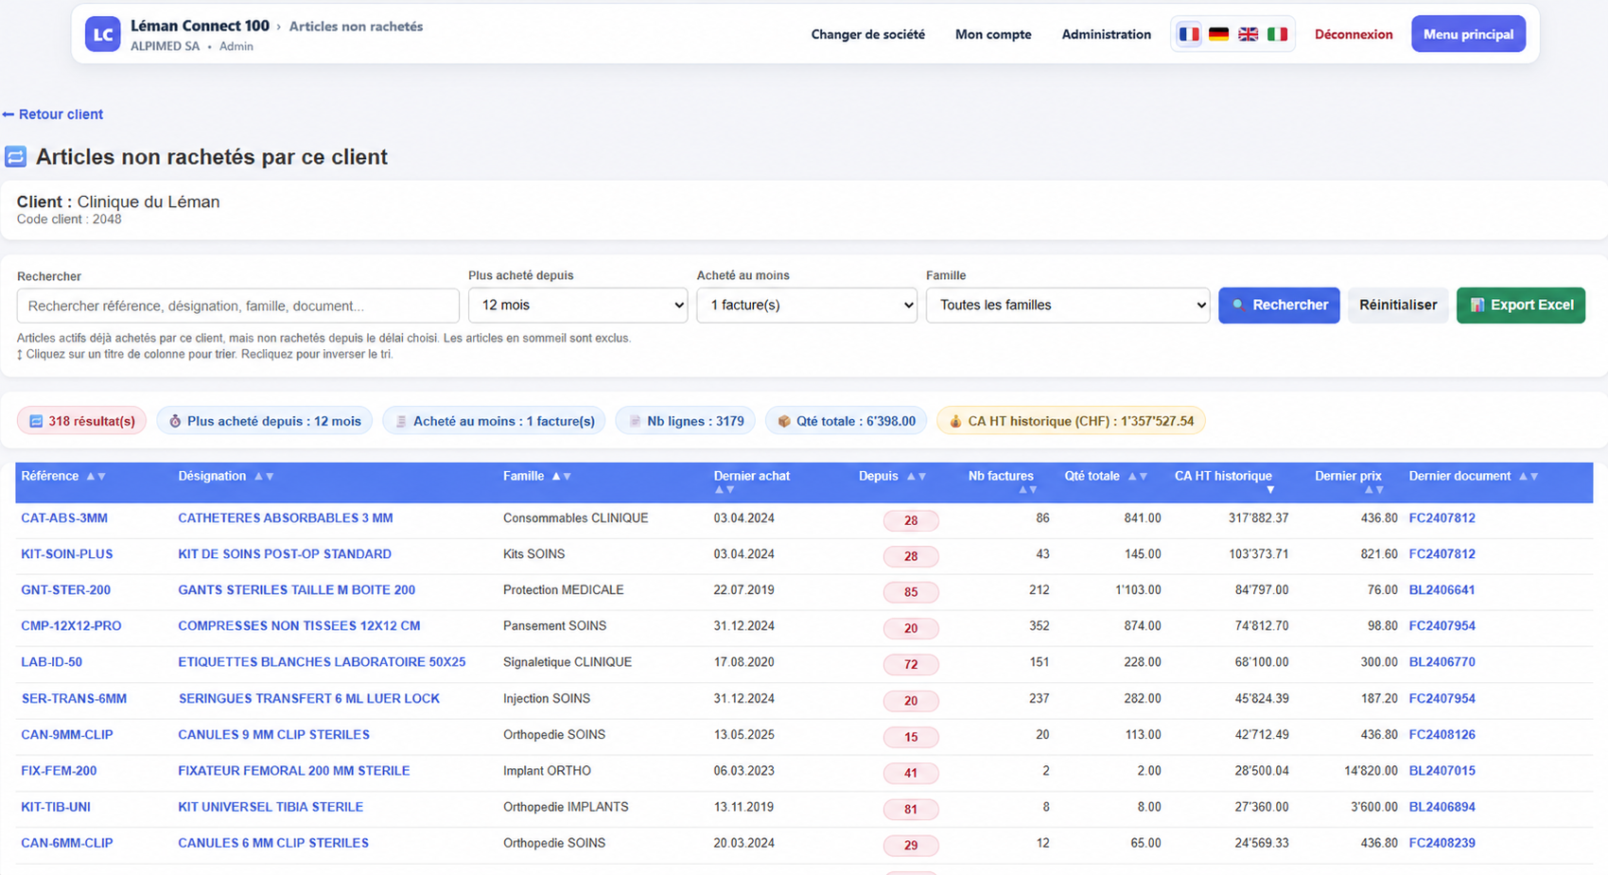Click the Réinitialiser button
The height and width of the screenshot is (875, 1608).
pyautogui.click(x=1398, y=306)
